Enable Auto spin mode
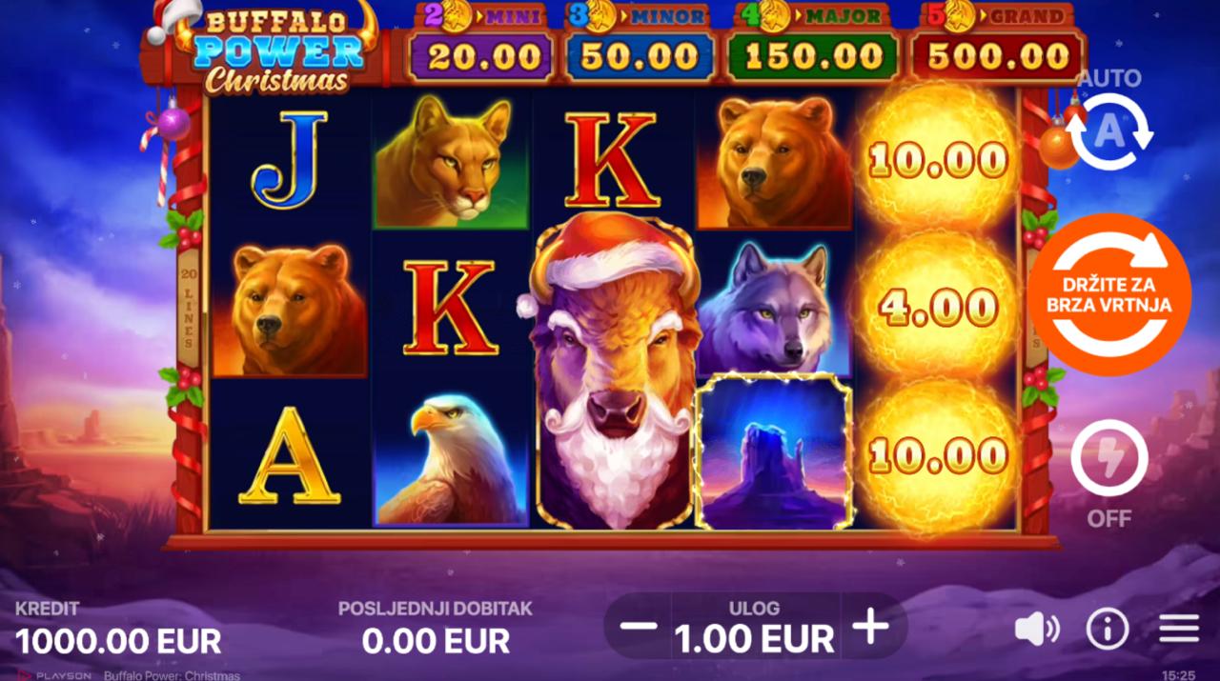 pos(1109,133)
